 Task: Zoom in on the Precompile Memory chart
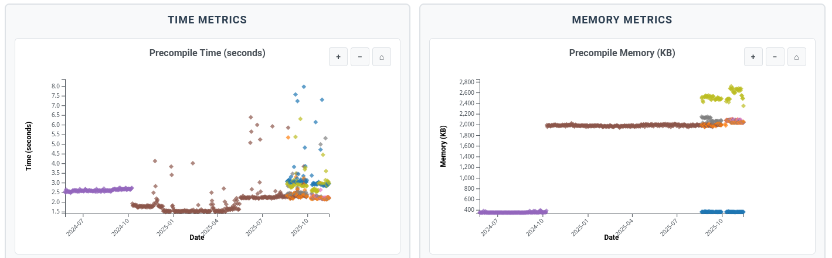pos(753,57)
